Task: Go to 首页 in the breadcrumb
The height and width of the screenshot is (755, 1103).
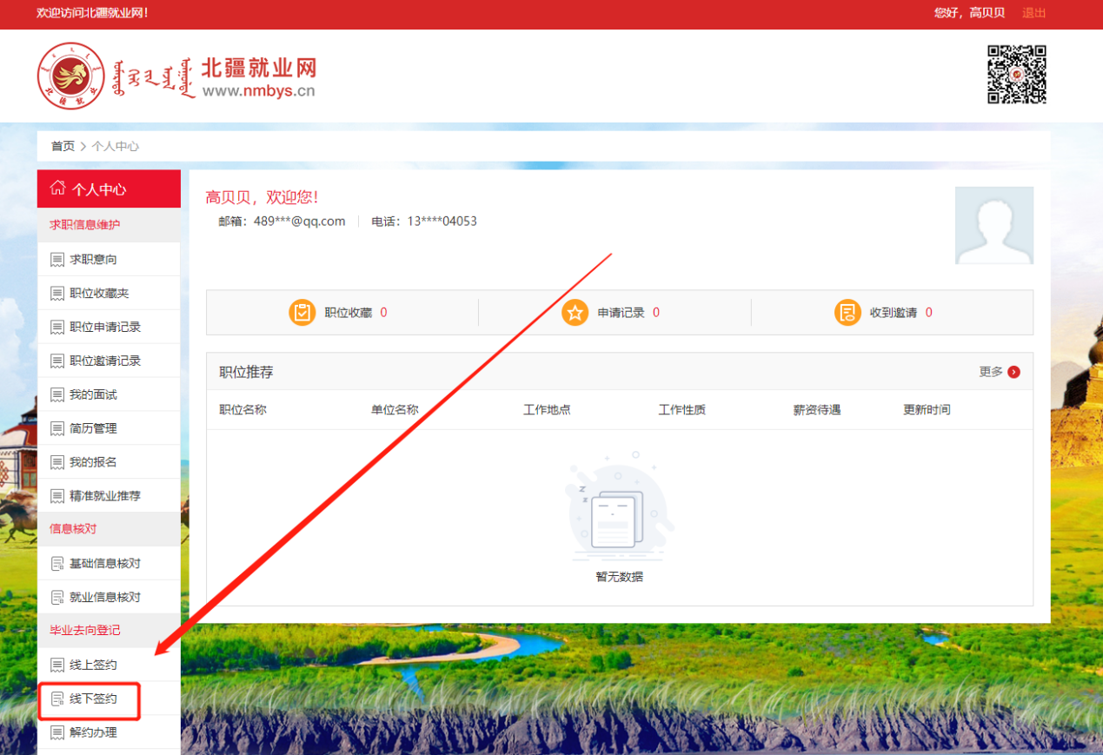Action: [63, 146]
